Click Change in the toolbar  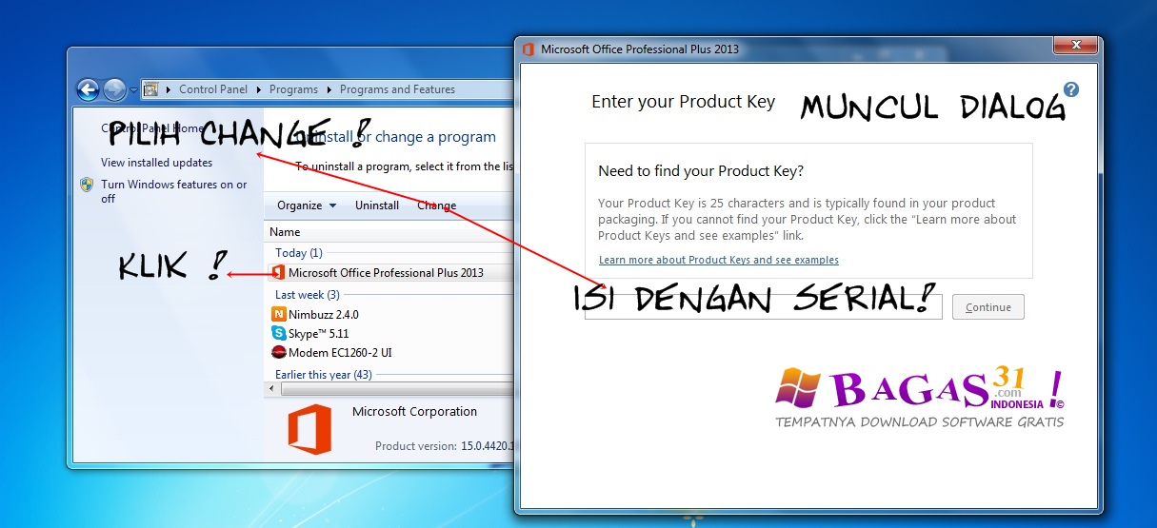[x=437, y=205]
